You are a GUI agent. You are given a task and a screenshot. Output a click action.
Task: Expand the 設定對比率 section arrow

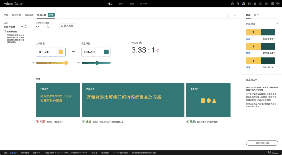[277, 79]
